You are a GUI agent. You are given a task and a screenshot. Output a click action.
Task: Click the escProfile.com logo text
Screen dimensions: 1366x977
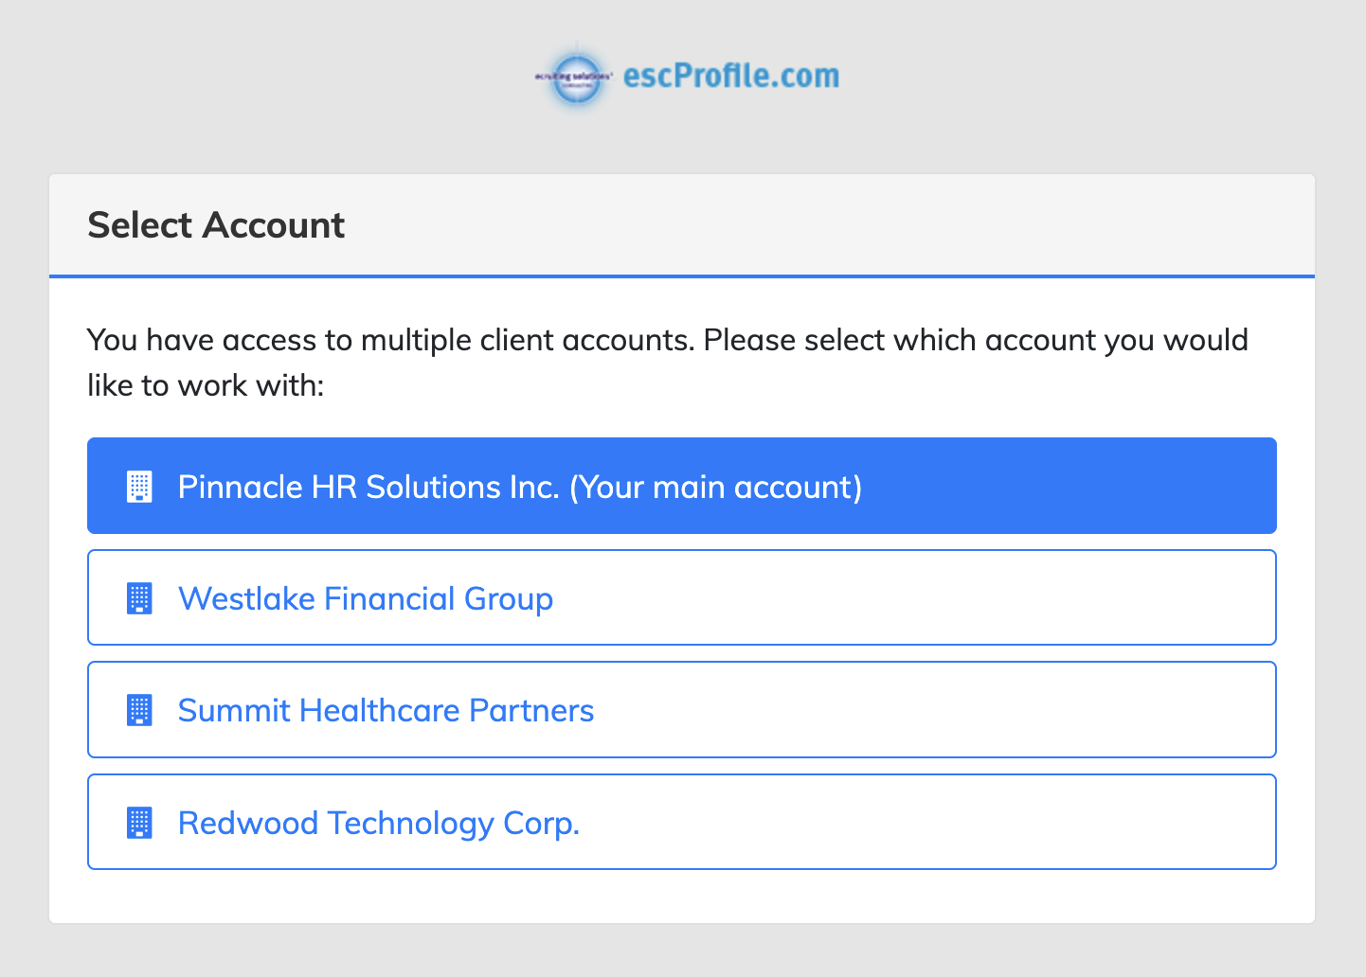729,77
